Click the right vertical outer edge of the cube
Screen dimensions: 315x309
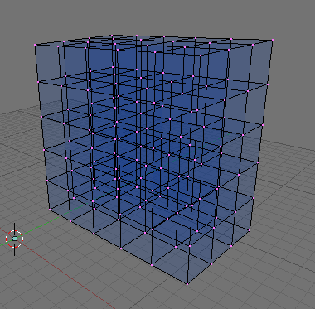[261, 135]
